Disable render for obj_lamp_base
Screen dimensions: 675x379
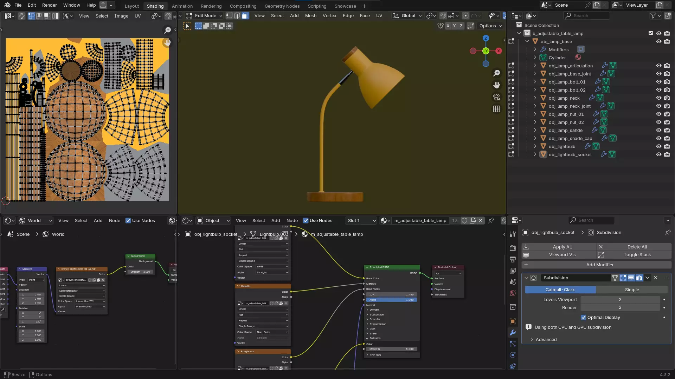pos(667,41)
